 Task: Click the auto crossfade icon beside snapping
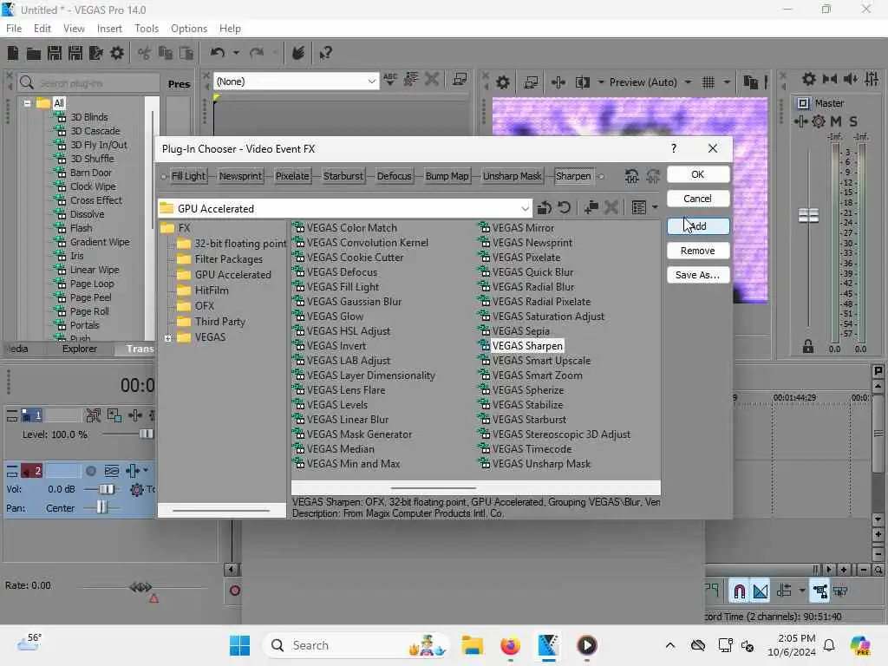tap(761, 591)
